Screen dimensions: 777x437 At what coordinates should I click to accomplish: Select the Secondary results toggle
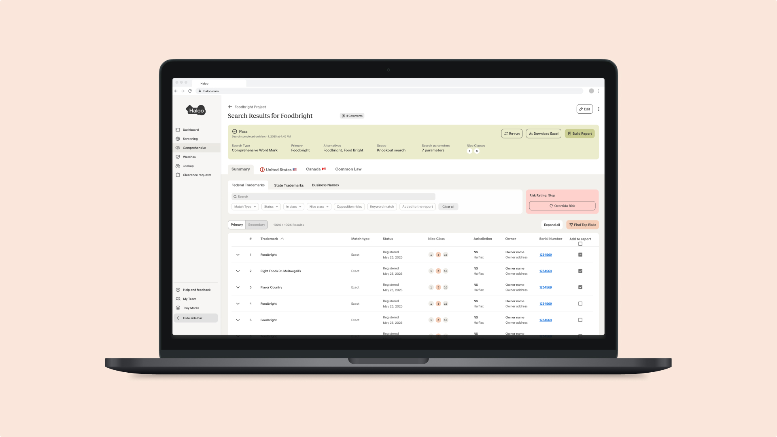[256, 225]
